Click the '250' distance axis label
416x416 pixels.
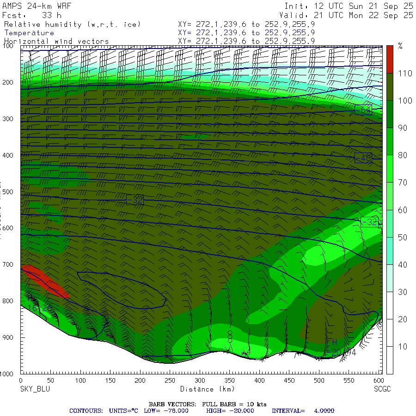tap(170, 380)
